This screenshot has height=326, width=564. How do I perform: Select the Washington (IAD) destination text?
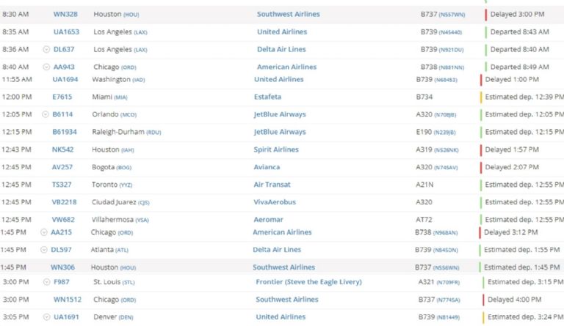(x=118, y=79)
